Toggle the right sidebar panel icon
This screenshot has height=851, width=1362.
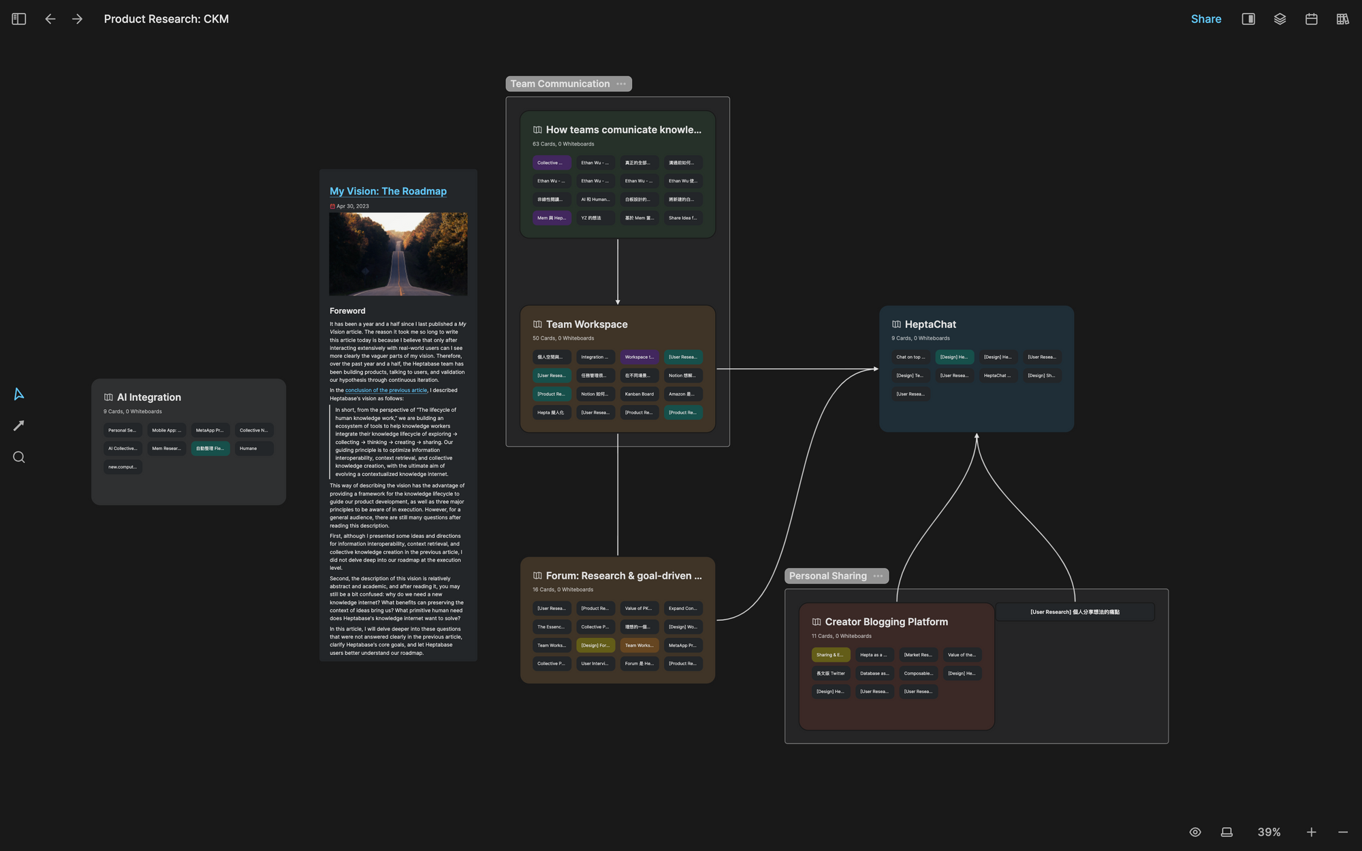(x=1248, y=19)
